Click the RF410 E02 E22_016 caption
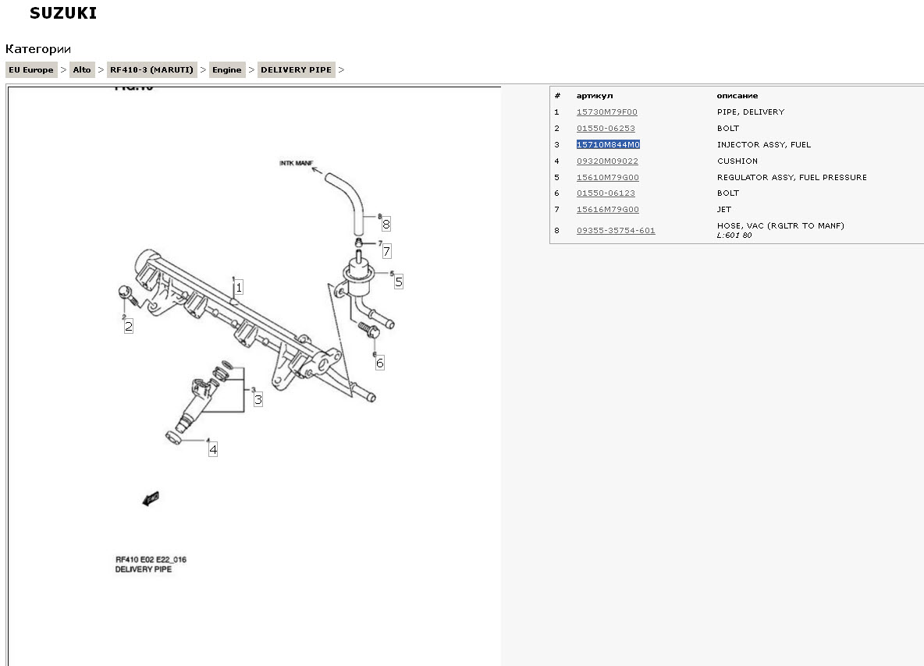The width and height of the screenshot is (924, 666). [151, 559]
